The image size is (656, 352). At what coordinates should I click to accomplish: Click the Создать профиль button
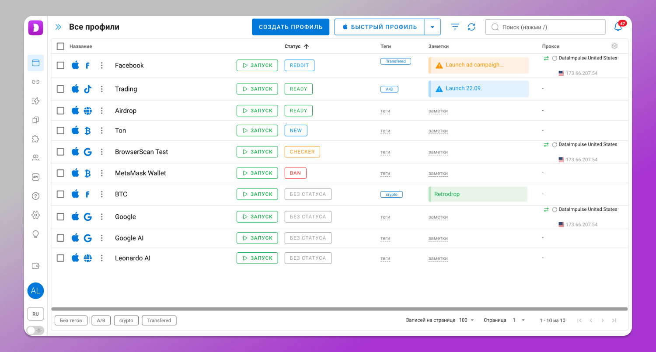pos(290,27)
